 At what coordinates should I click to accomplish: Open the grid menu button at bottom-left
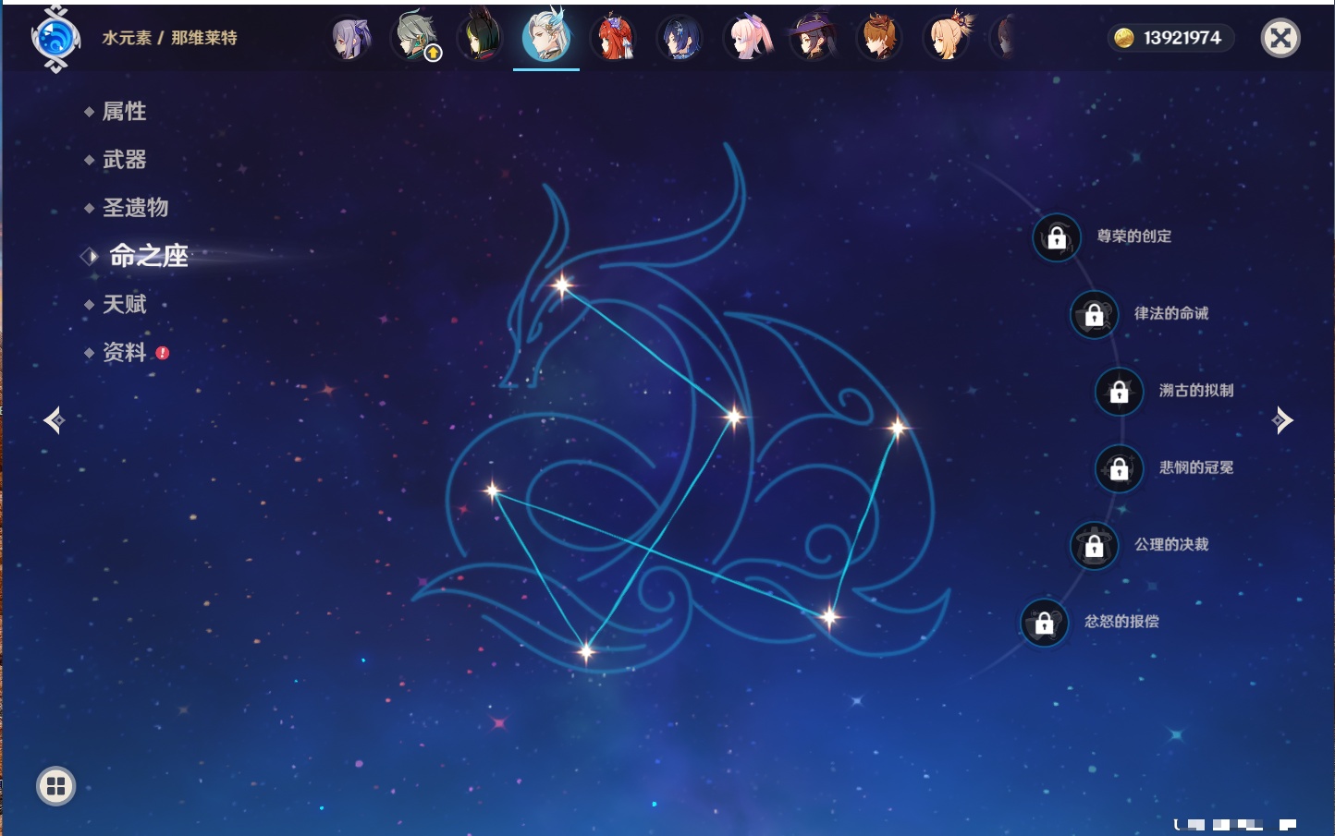pyautogui.click(x=55, y=786)
